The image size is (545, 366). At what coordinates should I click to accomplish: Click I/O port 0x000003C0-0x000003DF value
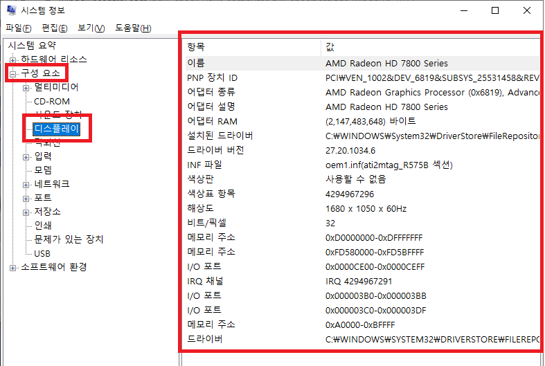pyautogui.click(x=376, y=311)
